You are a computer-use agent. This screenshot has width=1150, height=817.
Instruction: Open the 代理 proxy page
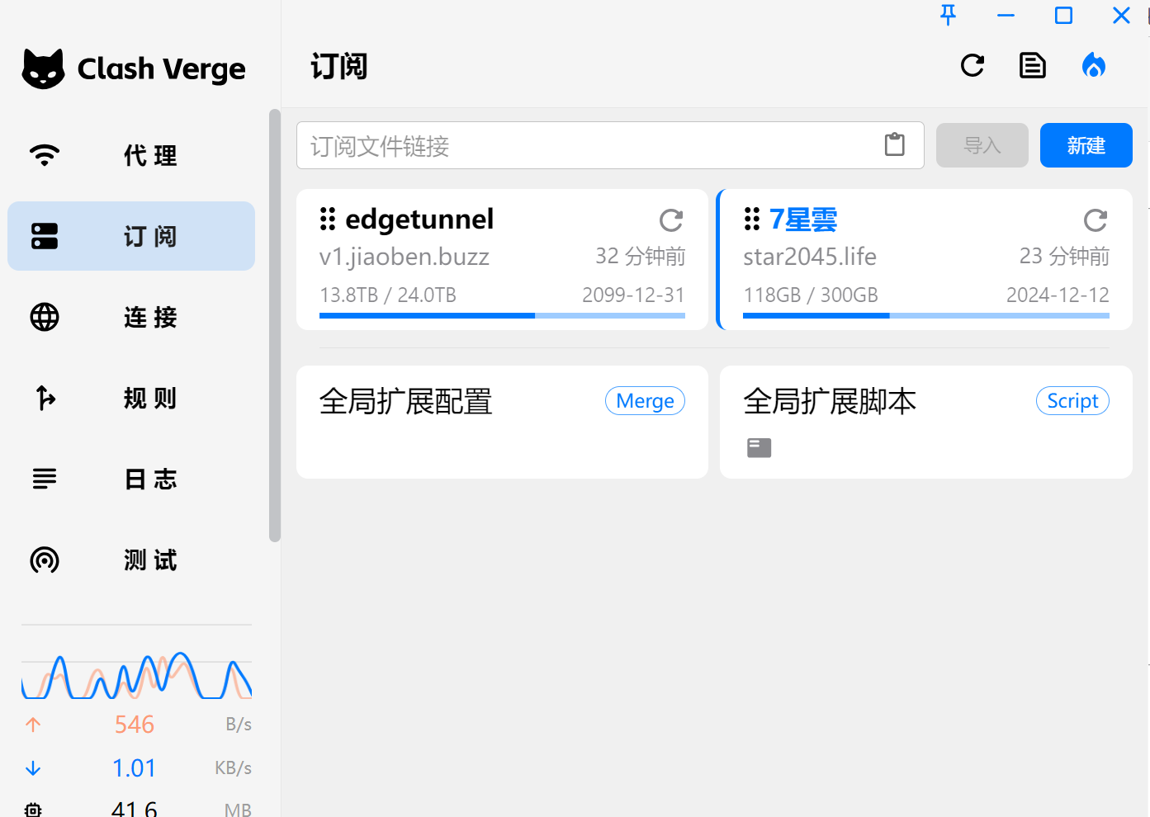point(131,155)
